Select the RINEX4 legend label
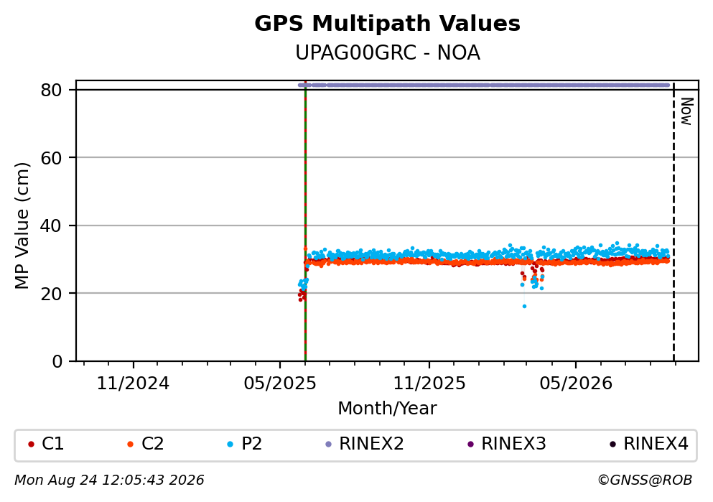Image resolution: width=713 pixels, height=502 pixels. [656, 444]
